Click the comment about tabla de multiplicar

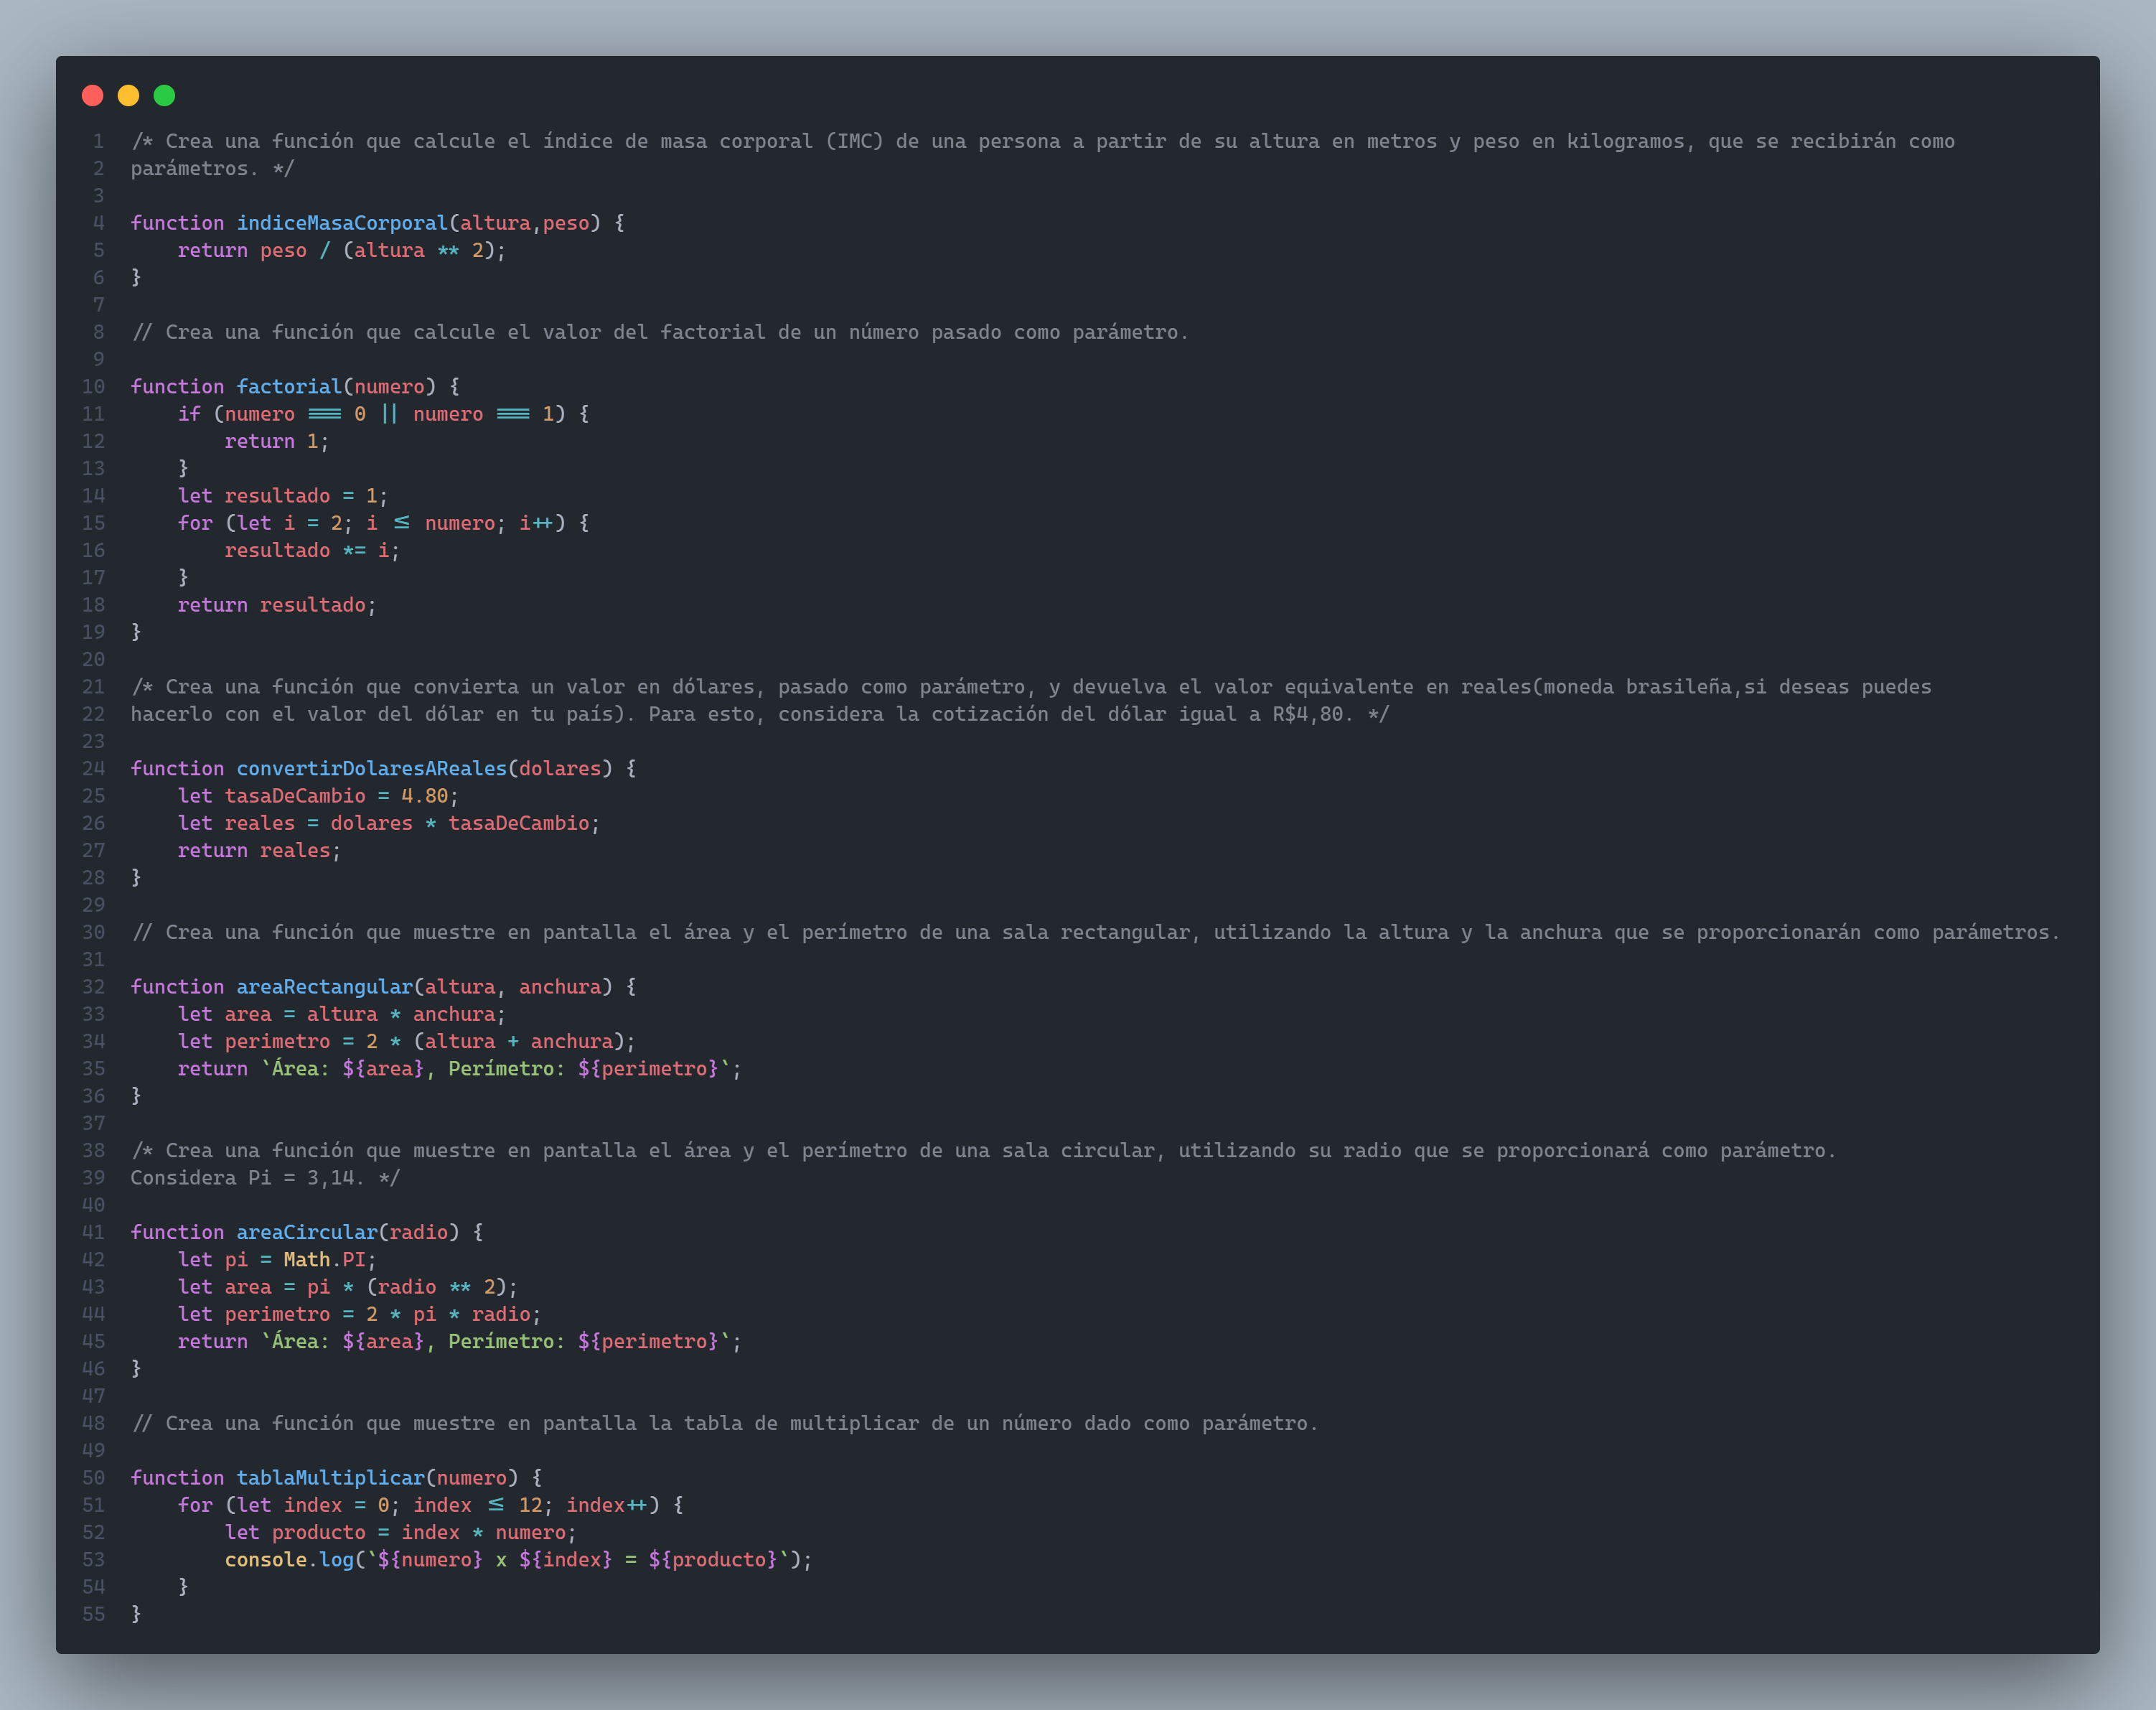pos(725,1423)
